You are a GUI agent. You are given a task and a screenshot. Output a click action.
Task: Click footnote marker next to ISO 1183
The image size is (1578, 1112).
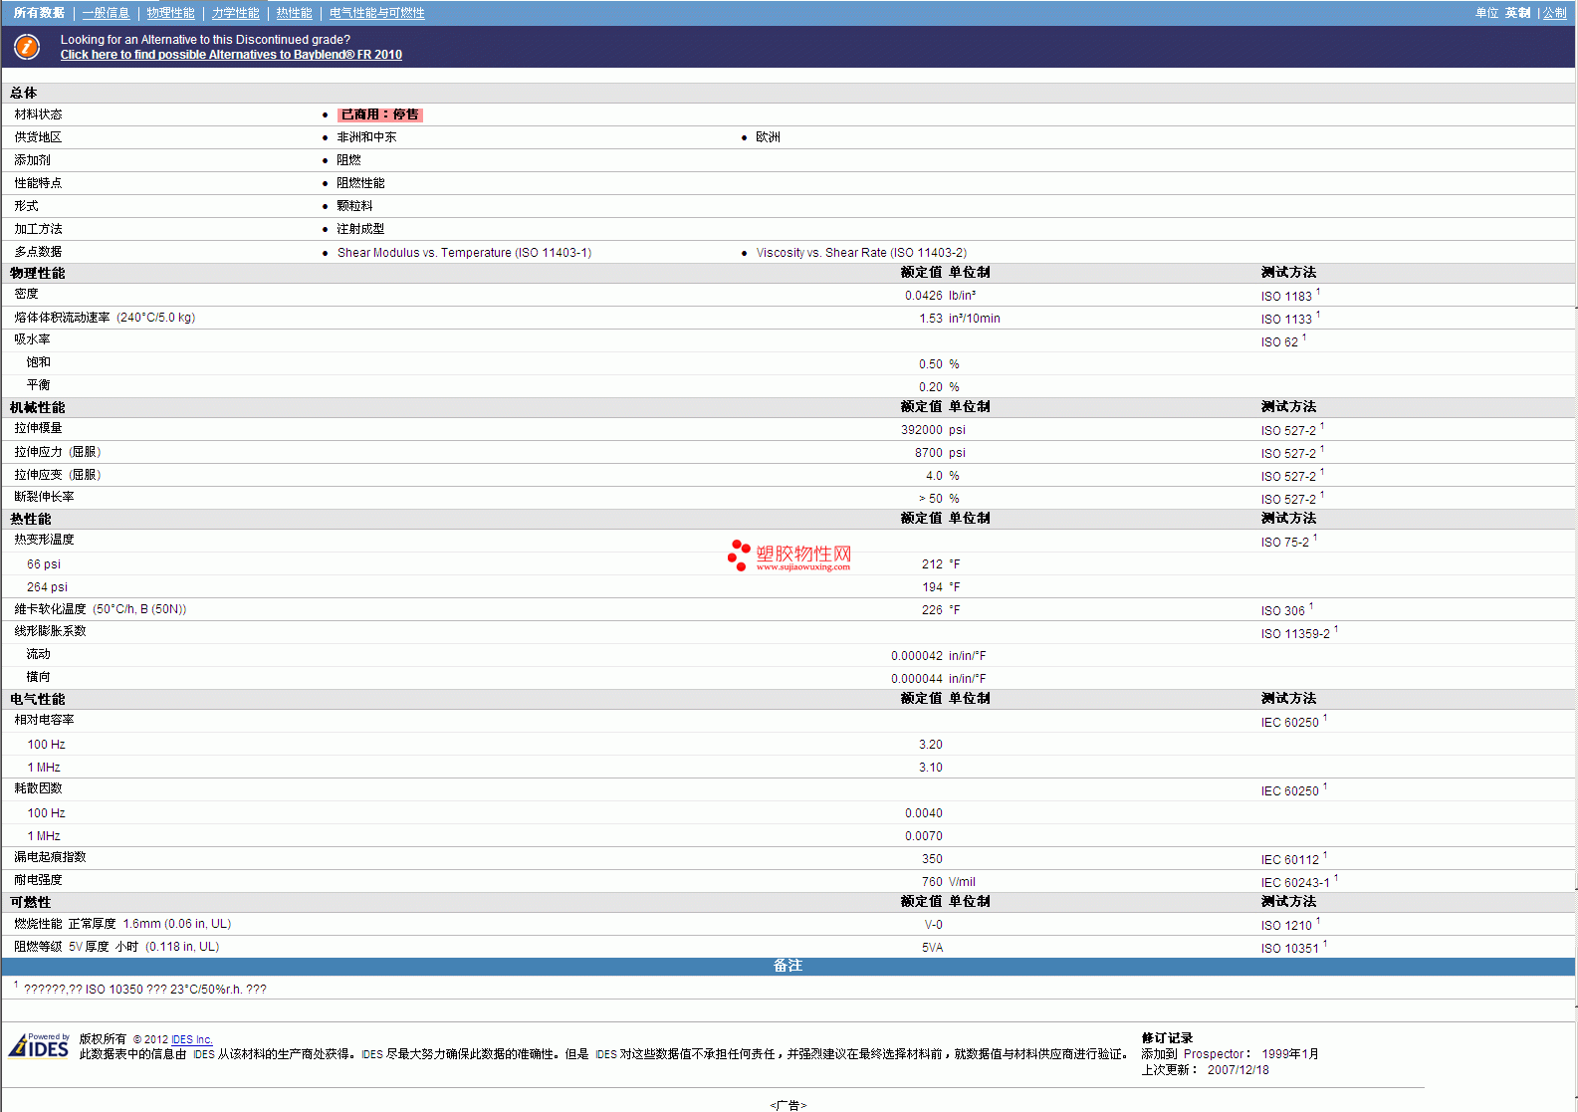pyautogui.click(x=1318, y=292)
